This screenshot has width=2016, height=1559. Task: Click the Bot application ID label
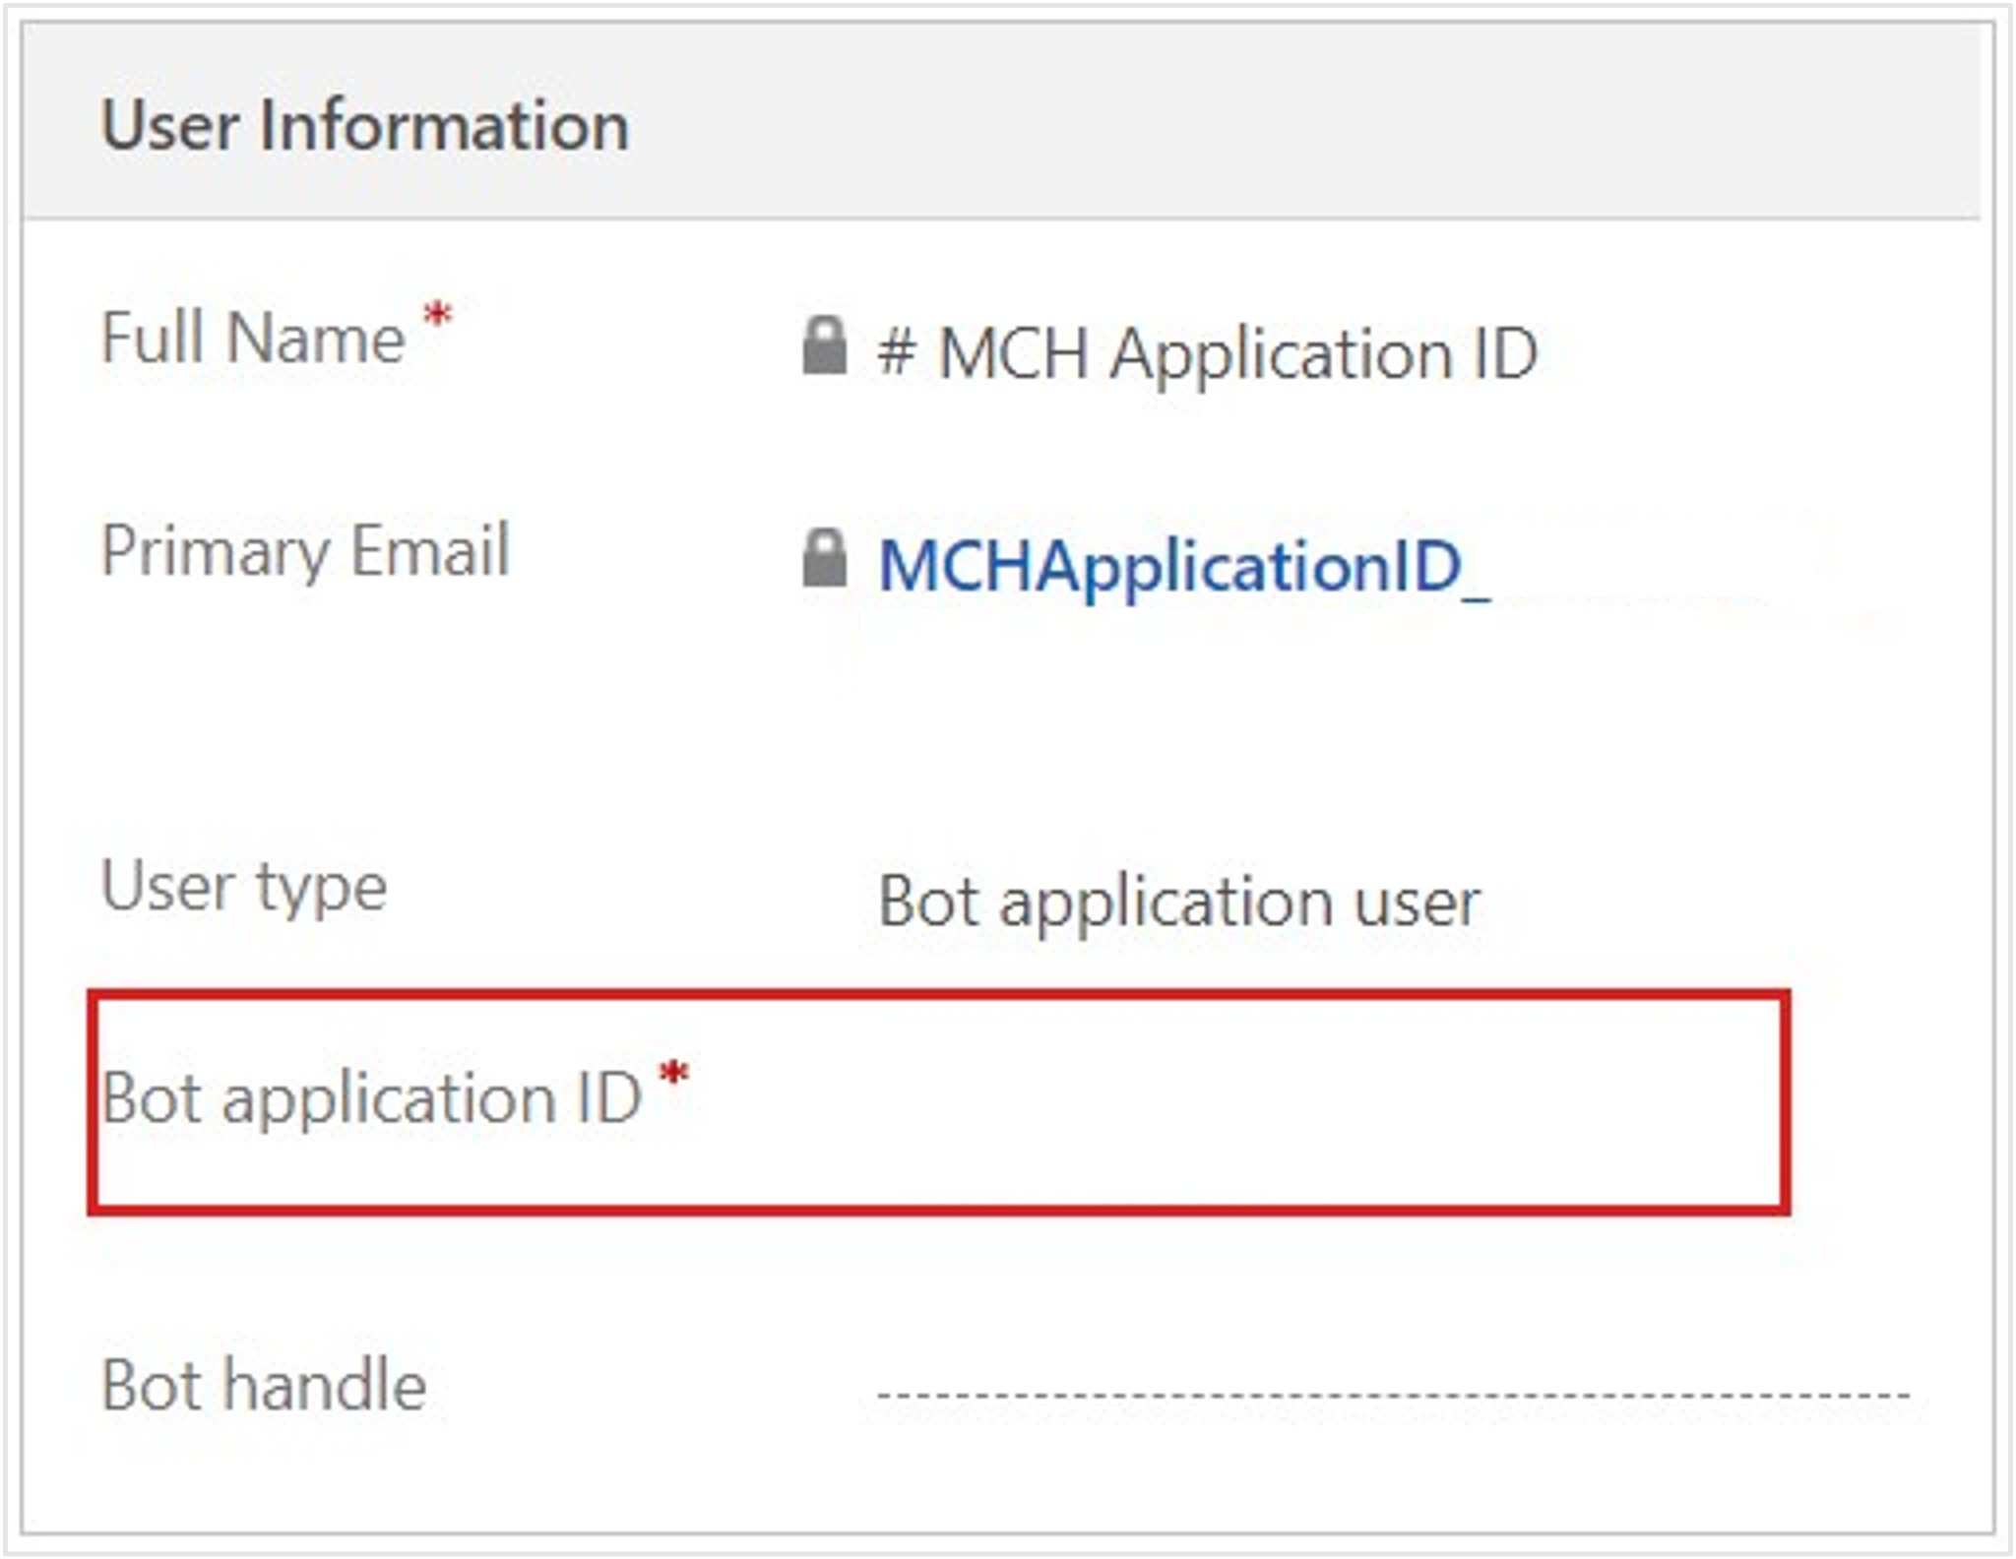[x=372, y=1096]
